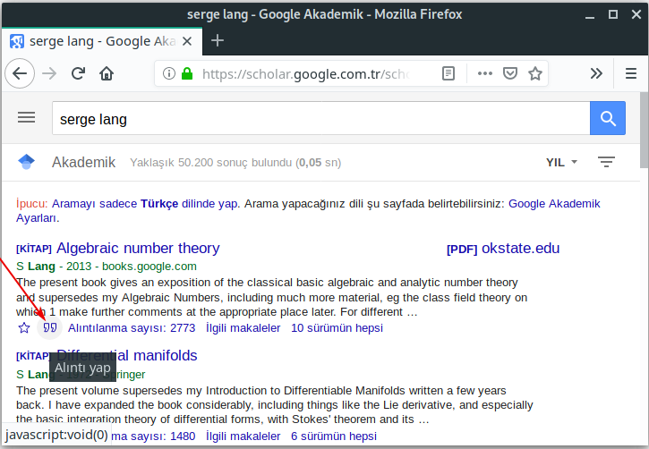Viewport: 649px width, 449px height.
Task: Bookmark this page with star icon
Action: [x=535, y=73]
